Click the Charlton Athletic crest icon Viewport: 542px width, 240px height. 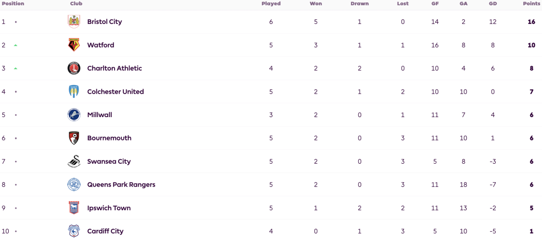74,68
